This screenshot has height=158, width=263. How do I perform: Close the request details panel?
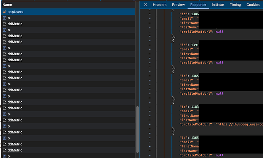tap(145, 5)
